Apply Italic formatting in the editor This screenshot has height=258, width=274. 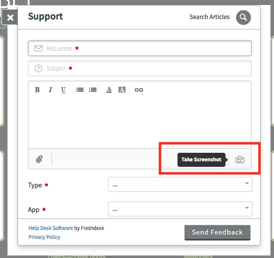[50, 90]
